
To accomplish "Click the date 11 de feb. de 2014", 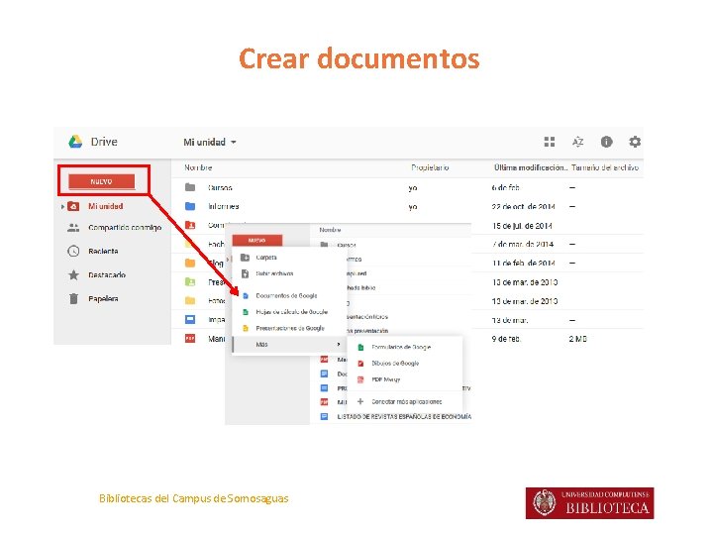I will [524, 263].
